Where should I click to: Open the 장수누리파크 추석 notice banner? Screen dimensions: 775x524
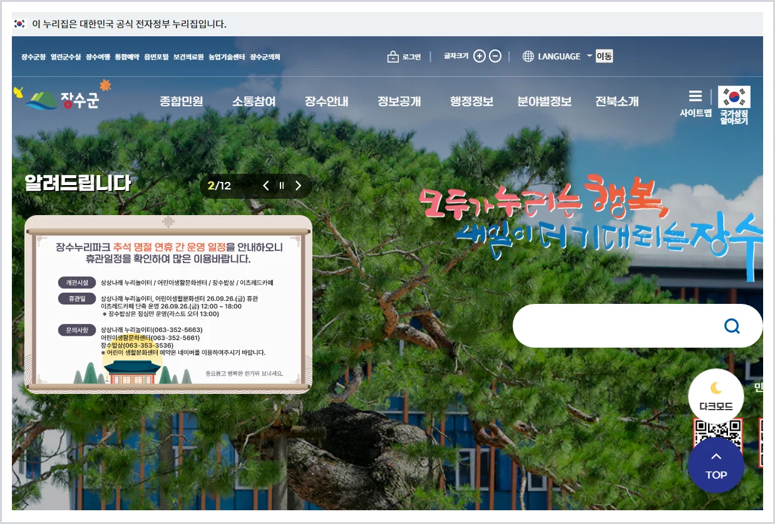click(x=168, y=305)
